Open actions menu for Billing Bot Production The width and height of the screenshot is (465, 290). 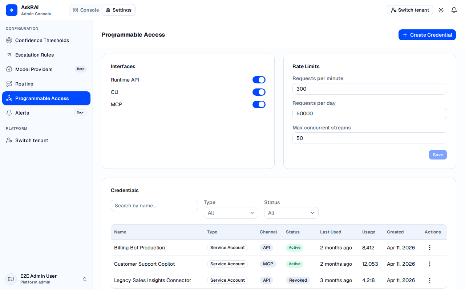click(x=430, y=248)
